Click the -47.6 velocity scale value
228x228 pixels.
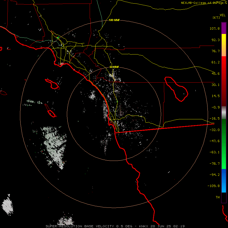(215, 141)
